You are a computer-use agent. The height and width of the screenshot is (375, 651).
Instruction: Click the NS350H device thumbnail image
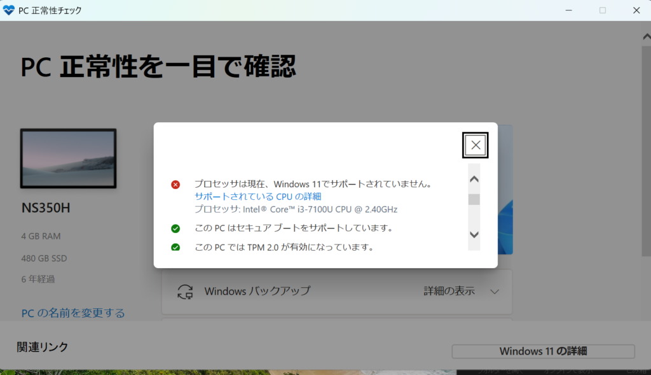[69, 159]
